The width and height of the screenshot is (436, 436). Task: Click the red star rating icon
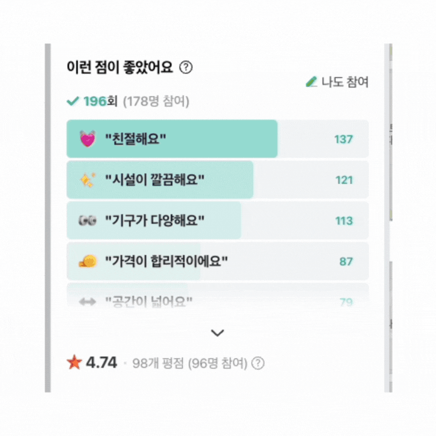[74, 362]
